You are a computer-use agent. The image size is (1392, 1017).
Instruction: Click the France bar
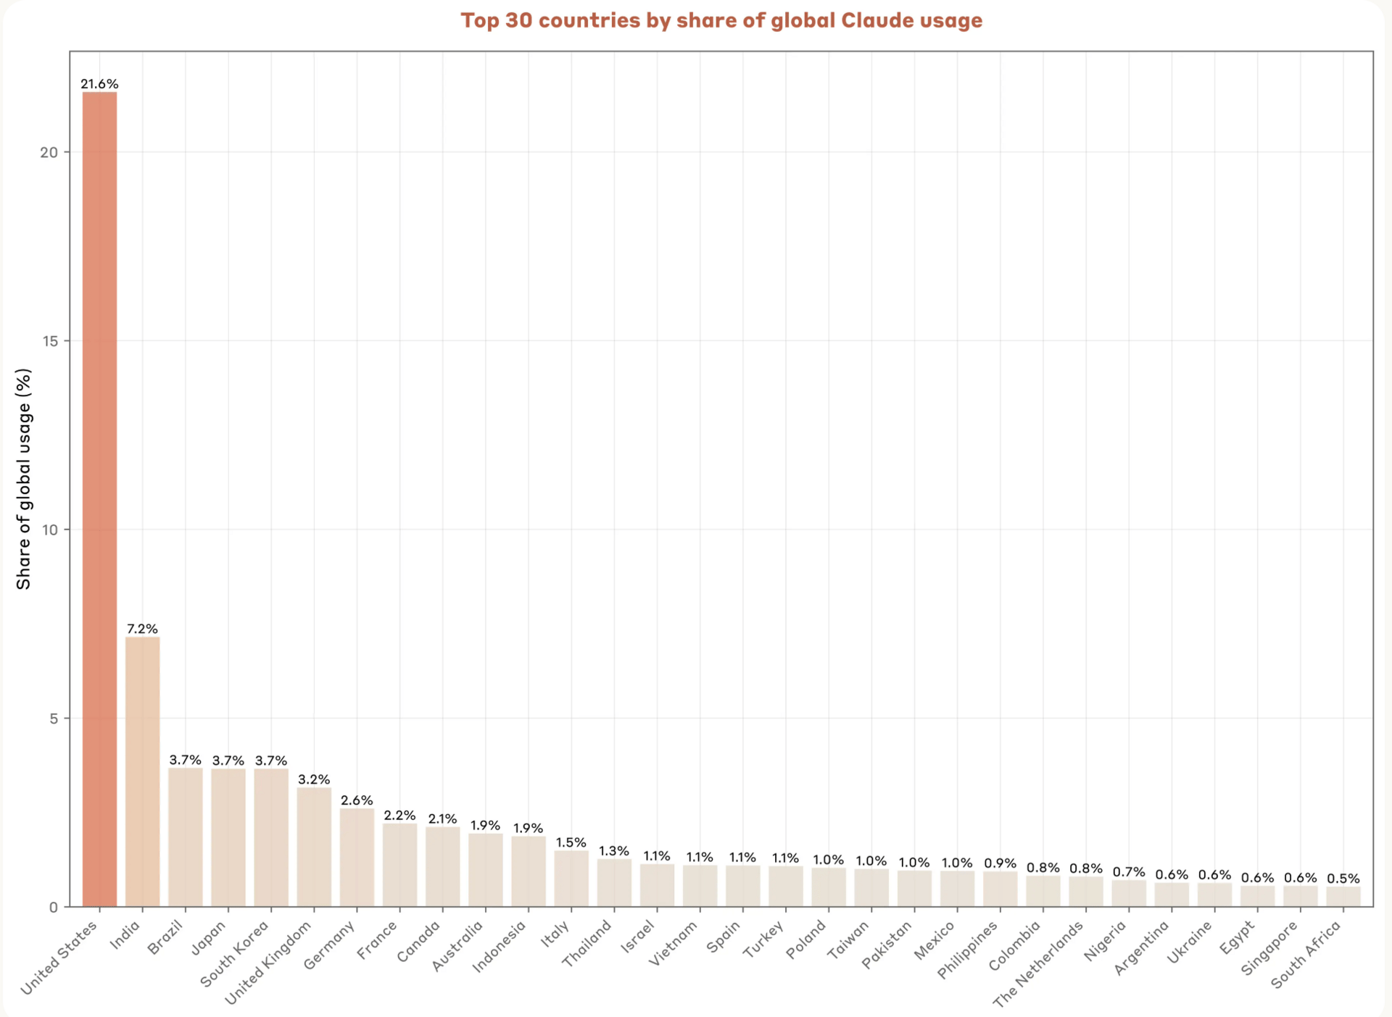(399, 864)
